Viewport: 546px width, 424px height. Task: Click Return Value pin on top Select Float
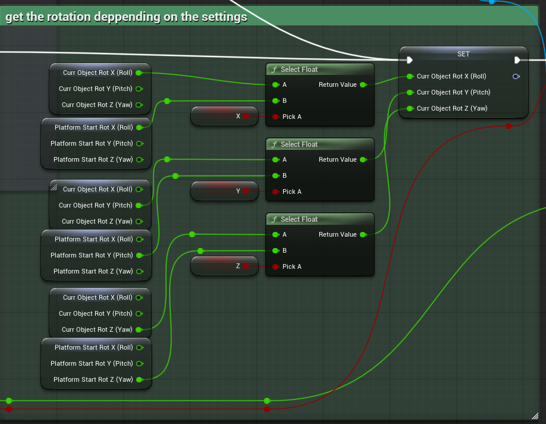(x=363, y=84)
